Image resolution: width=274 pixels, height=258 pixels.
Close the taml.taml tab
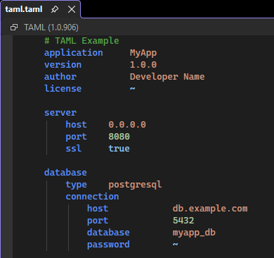click(x=72, y=9)
